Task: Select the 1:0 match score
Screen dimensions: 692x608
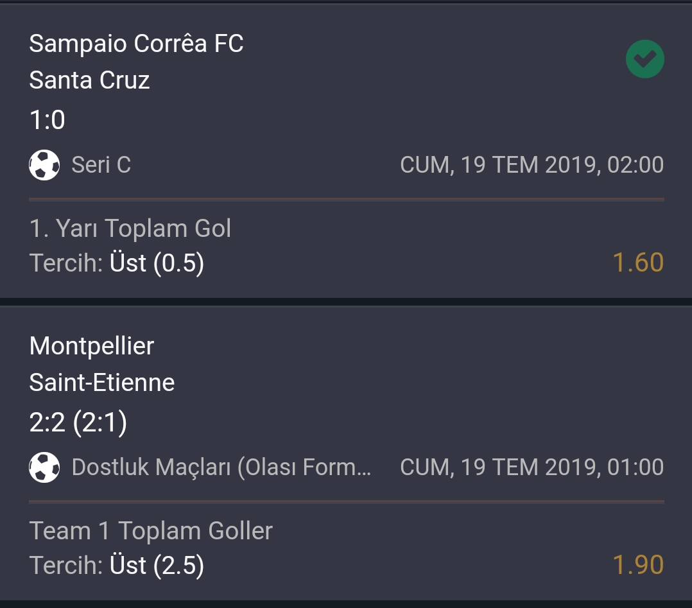Action: coord(48,119)
